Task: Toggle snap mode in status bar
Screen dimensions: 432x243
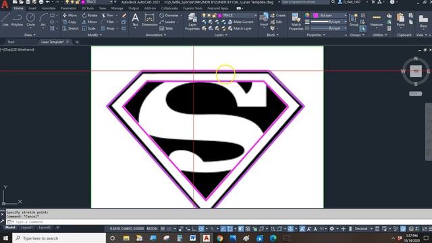Action: [169, 229]
